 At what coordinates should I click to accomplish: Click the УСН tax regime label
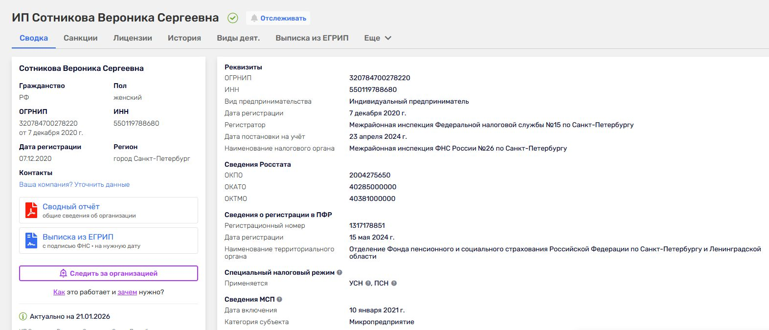coord(356,283)
